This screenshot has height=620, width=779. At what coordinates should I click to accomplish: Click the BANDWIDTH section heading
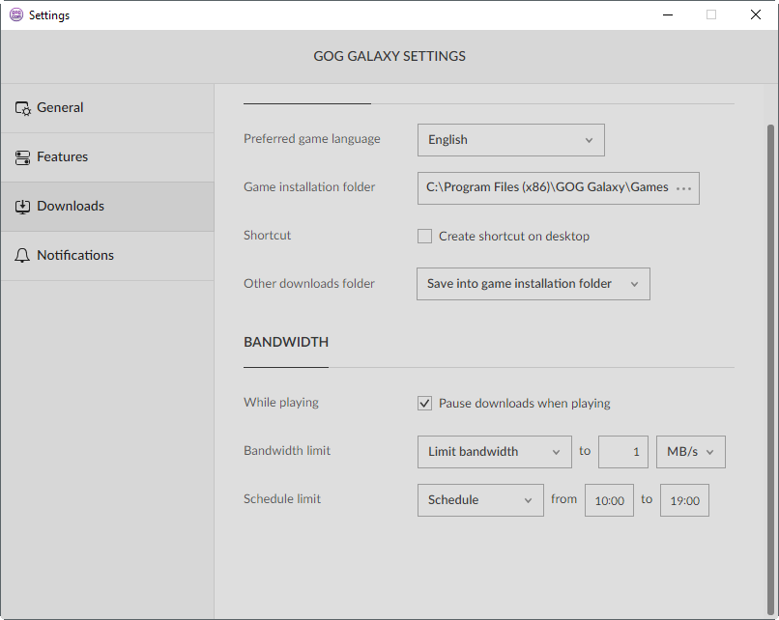(286, 342)
